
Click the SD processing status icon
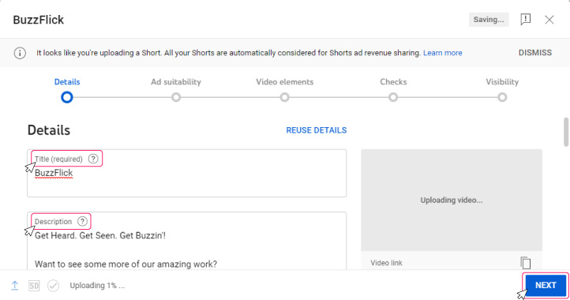tap(34, 286)
